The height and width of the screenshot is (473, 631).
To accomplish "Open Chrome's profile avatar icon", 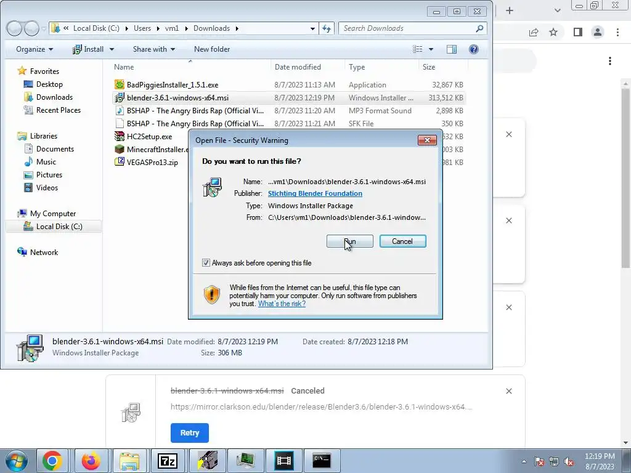I will (x=598, y=32).
